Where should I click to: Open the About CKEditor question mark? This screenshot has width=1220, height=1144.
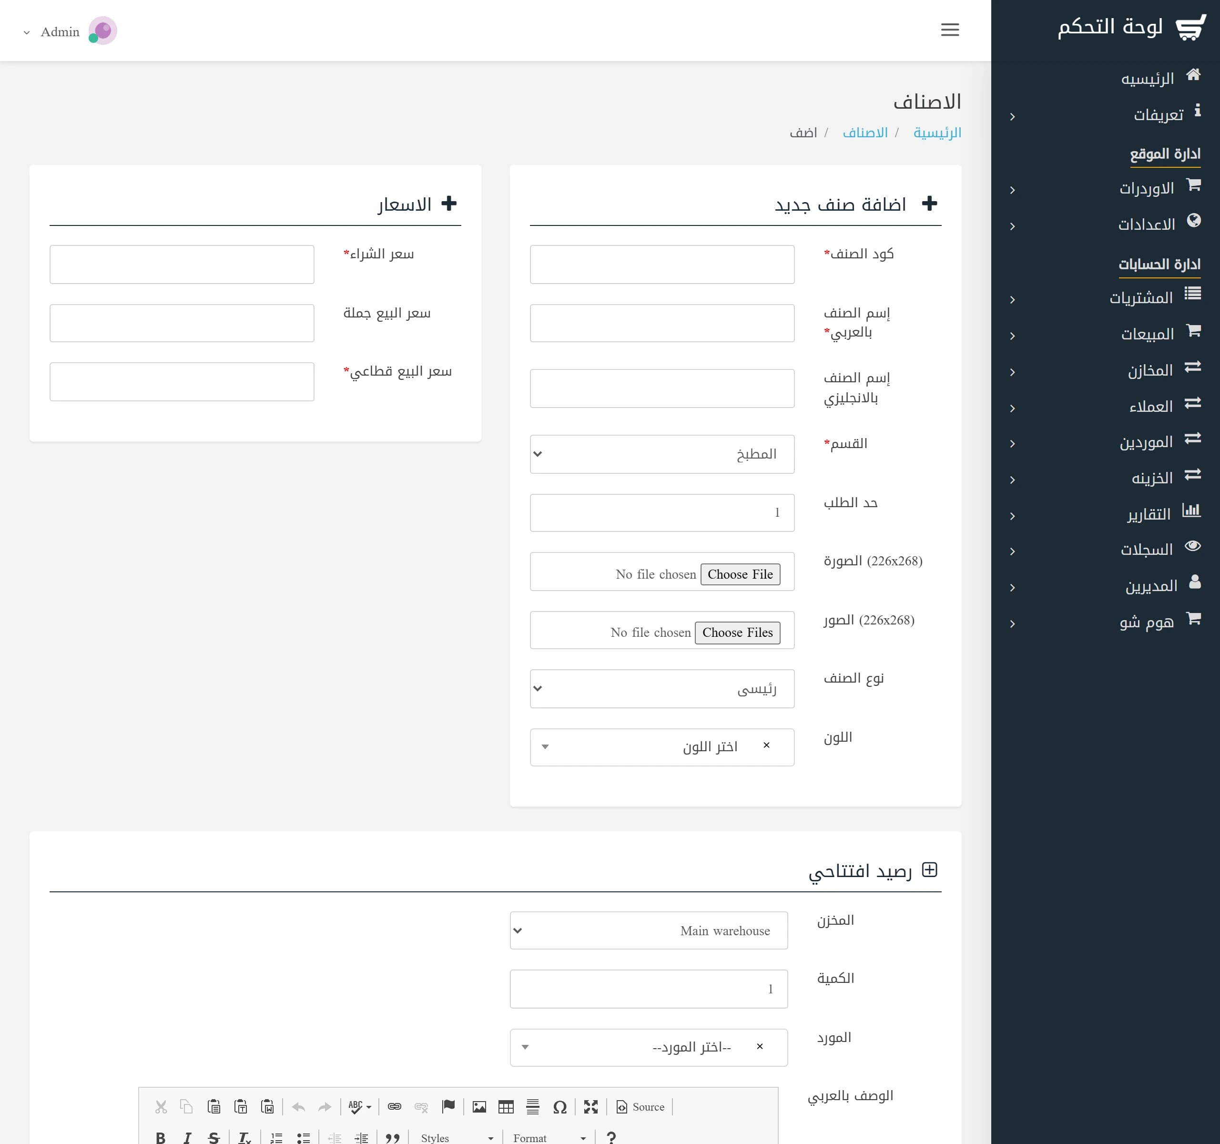point(610,1137)
